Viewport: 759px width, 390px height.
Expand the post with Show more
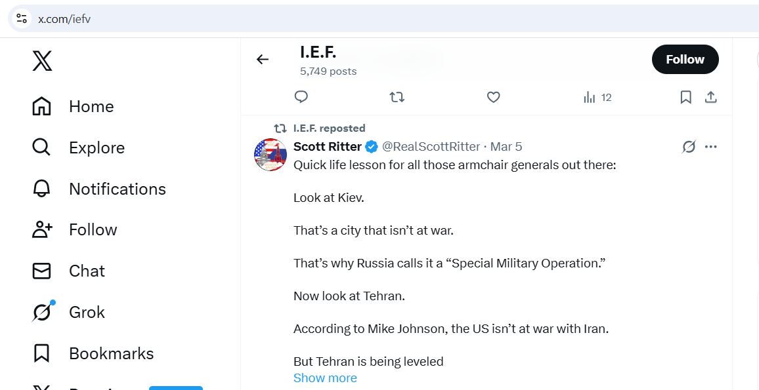(325, 378)
